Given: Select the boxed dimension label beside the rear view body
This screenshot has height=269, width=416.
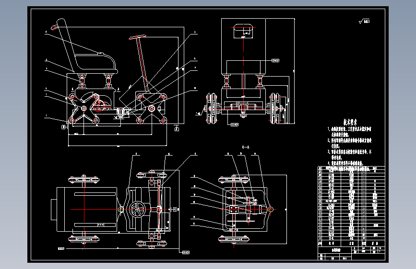Looking at the screenshot, I should tap(275, 61).
